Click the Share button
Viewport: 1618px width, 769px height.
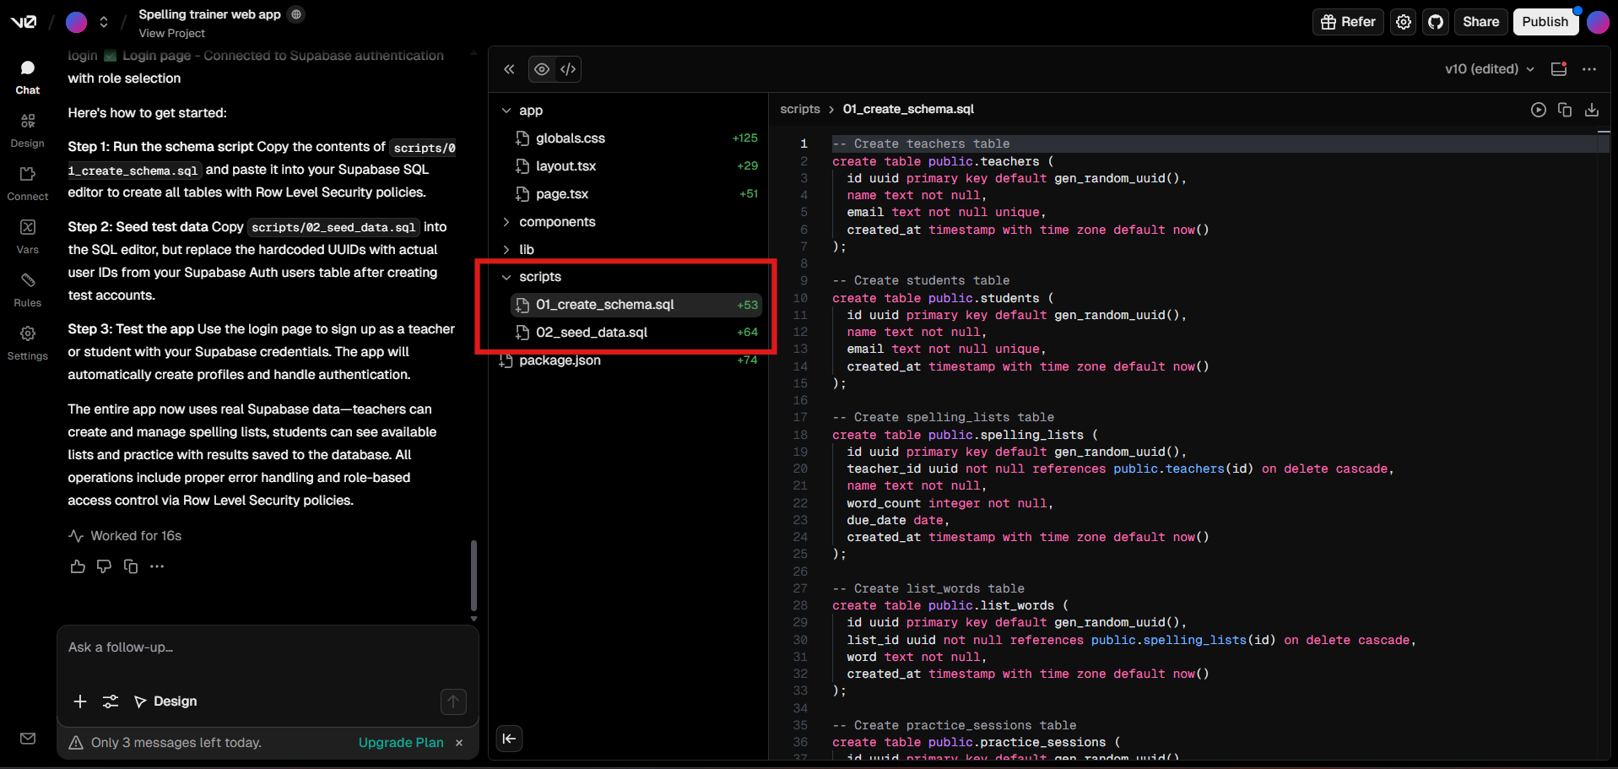click(1480, 22)
